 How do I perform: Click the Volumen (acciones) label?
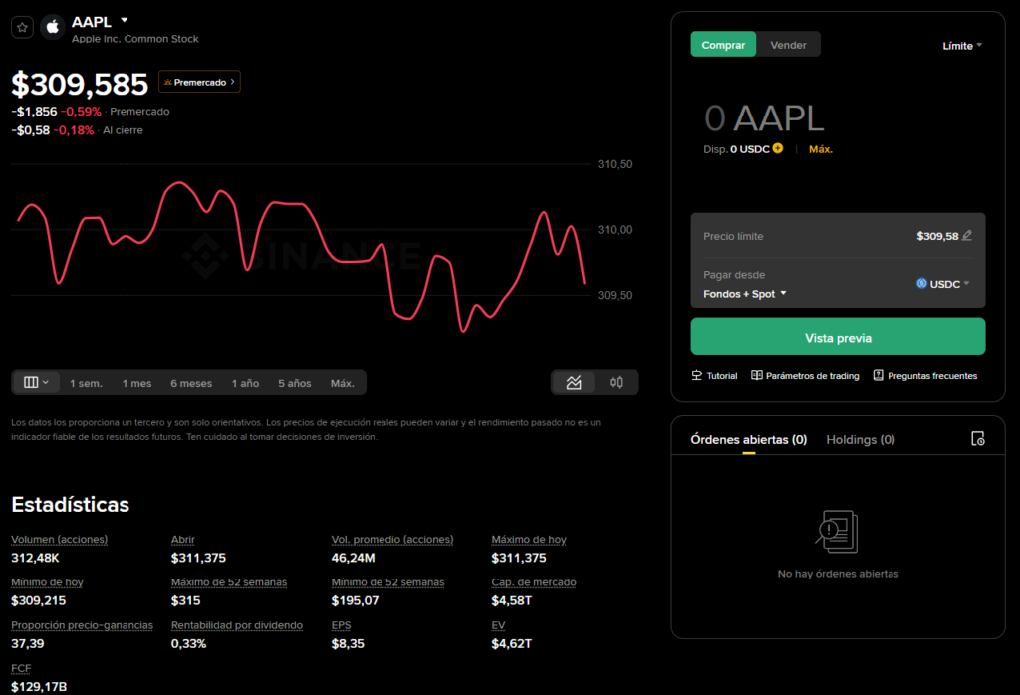click(x=59, y=539)
